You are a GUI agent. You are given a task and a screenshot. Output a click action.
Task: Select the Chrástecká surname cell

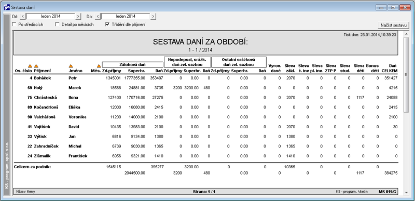(x=45, y=98)
